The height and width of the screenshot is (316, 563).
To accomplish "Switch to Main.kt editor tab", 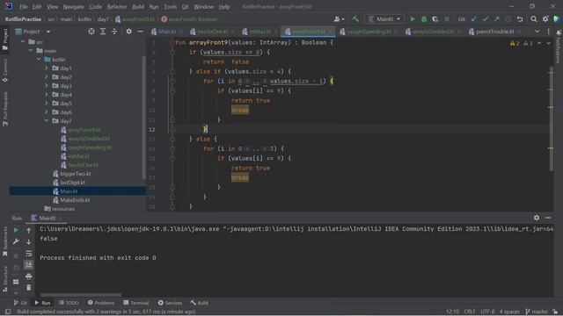I will 167,32.
